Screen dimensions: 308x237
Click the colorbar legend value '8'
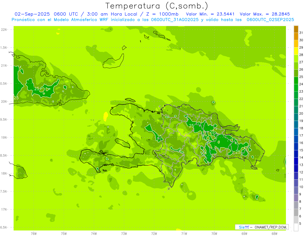click(301, 202)
